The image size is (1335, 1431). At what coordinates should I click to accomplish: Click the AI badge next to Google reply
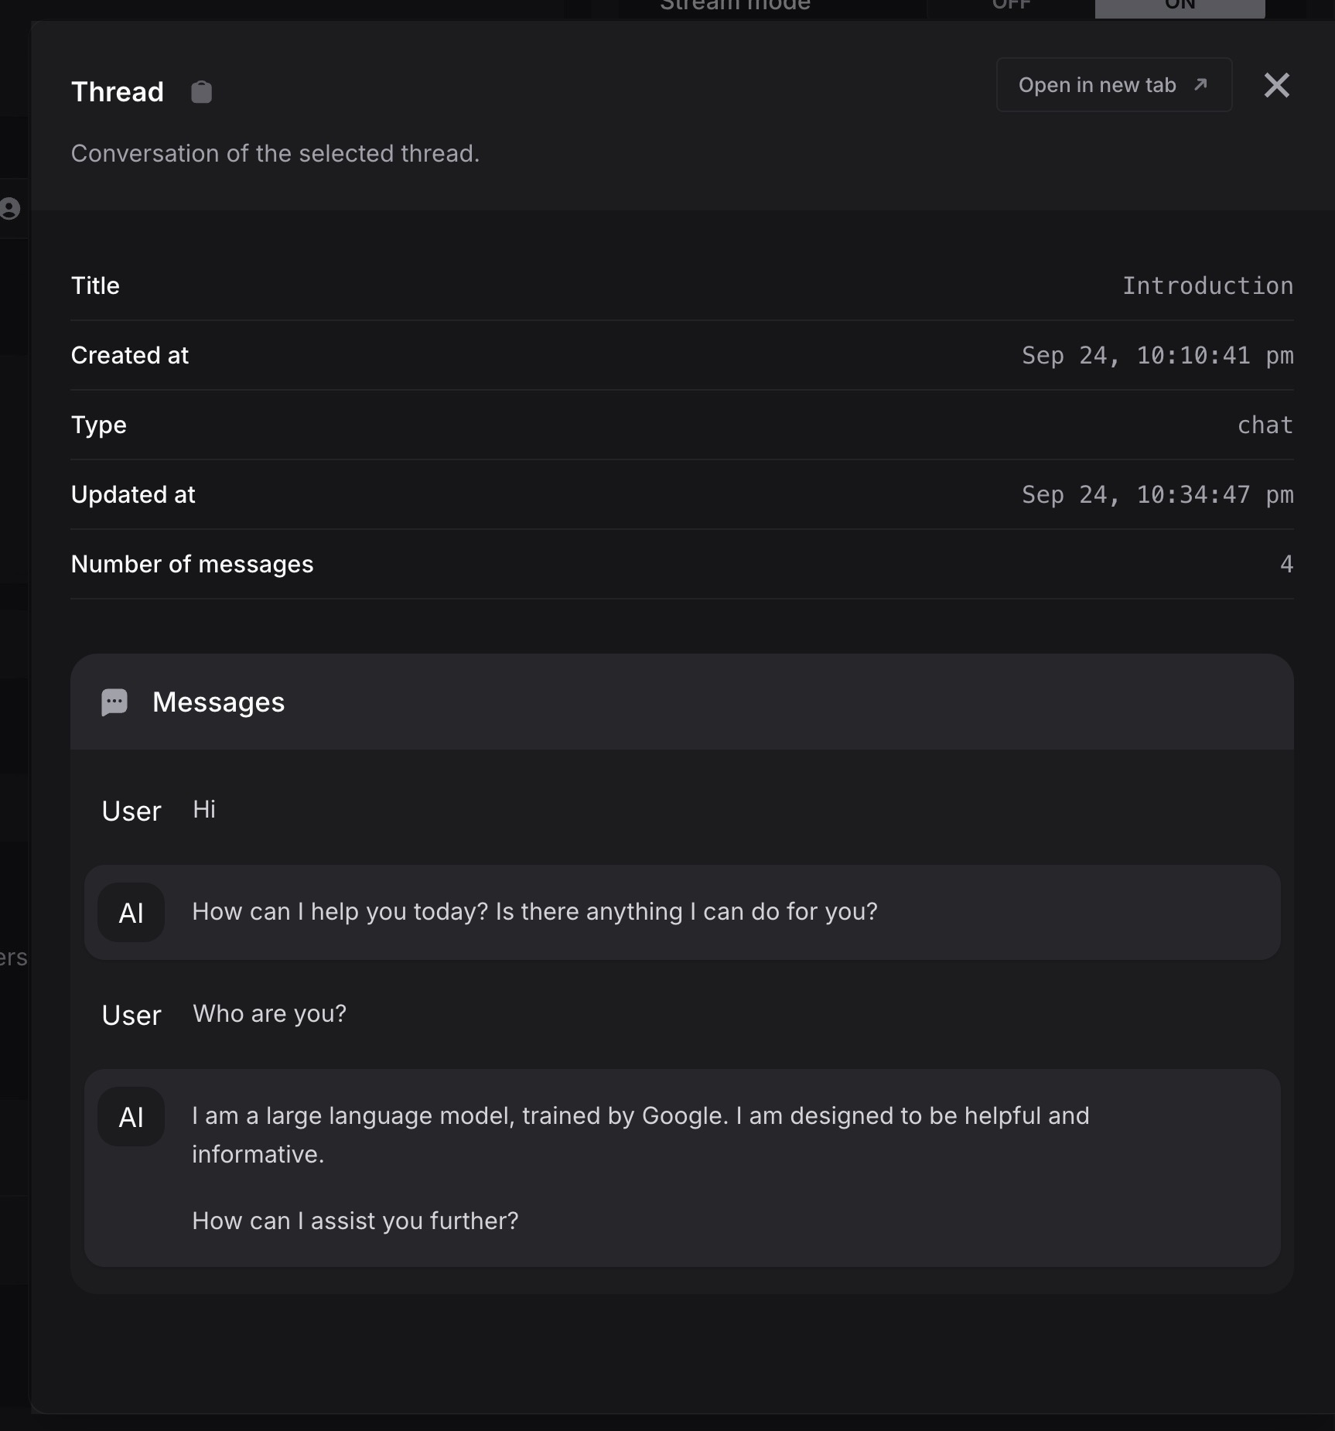point(131,1117)
